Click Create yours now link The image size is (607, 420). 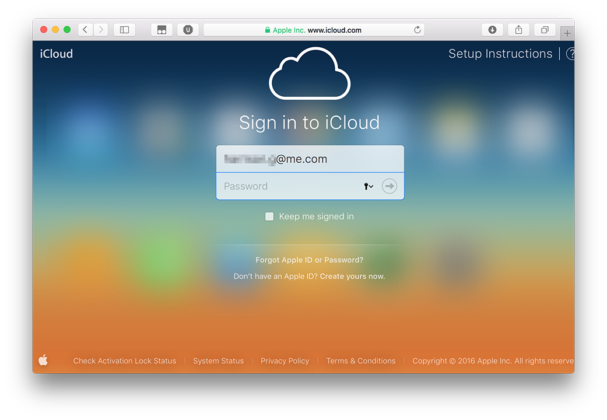(352, 276)
